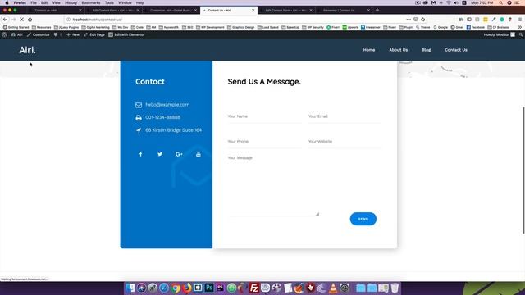Click the hello@example.com email text
This screenshot has height=295, width=525.
click(167, 105)
